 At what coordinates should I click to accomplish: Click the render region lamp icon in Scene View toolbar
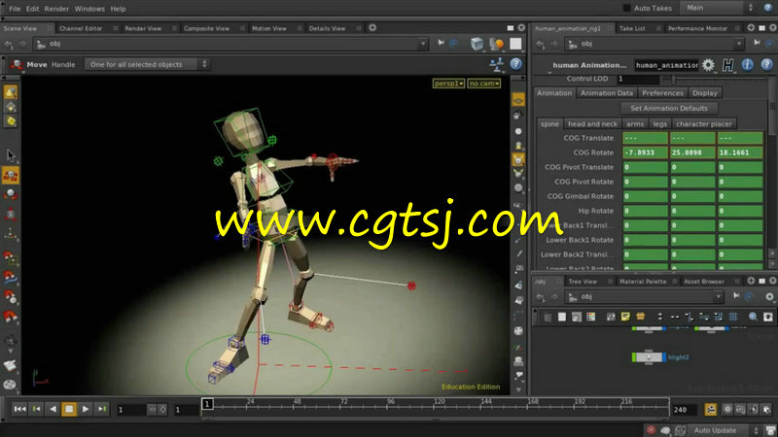pos(496,44)
